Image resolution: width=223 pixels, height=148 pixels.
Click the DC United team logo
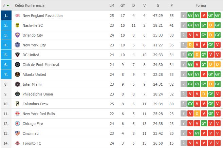[17, 55]
